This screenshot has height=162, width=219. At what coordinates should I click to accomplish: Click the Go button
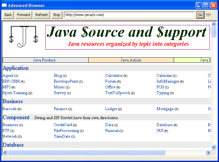tap(200, 15)
